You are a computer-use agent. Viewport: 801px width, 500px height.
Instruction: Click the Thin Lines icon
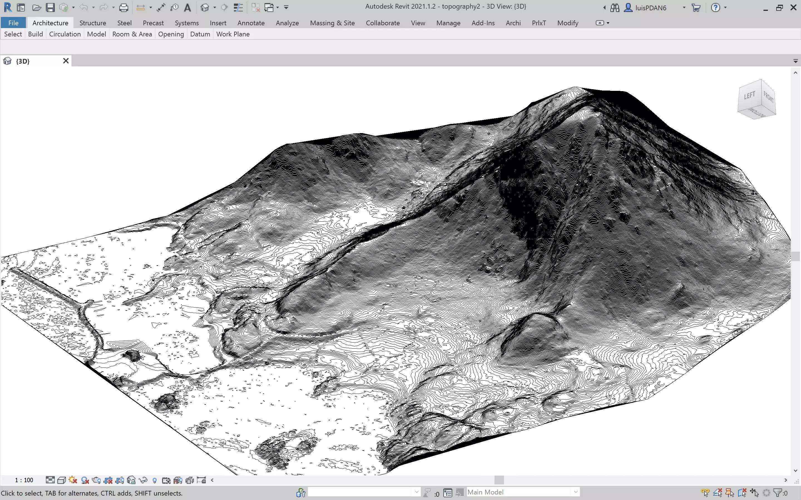[x=238, y=7]
